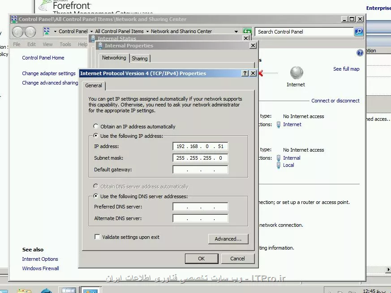Expand the All Control Panel Items breadcrumb arrow
Screen dimensions: 391x293
click(x=147, y=31)
